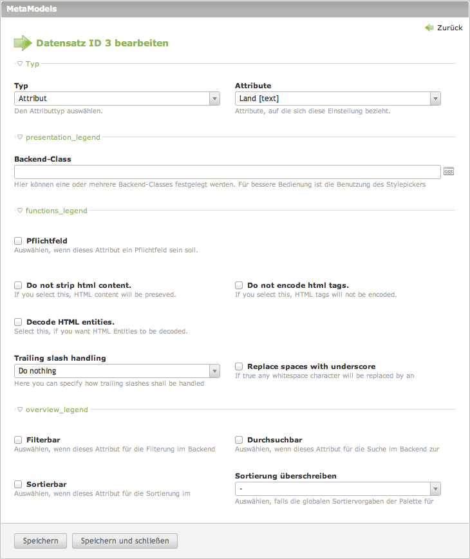Expand the Trailing slash handling dropdown

[117, 371]
